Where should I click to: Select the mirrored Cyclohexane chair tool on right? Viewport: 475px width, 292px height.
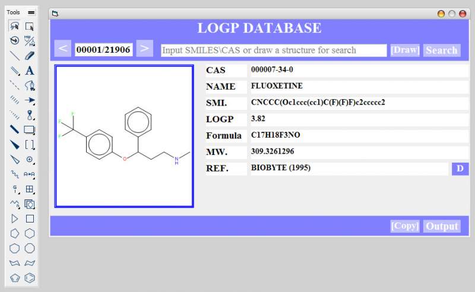(29, 263)
